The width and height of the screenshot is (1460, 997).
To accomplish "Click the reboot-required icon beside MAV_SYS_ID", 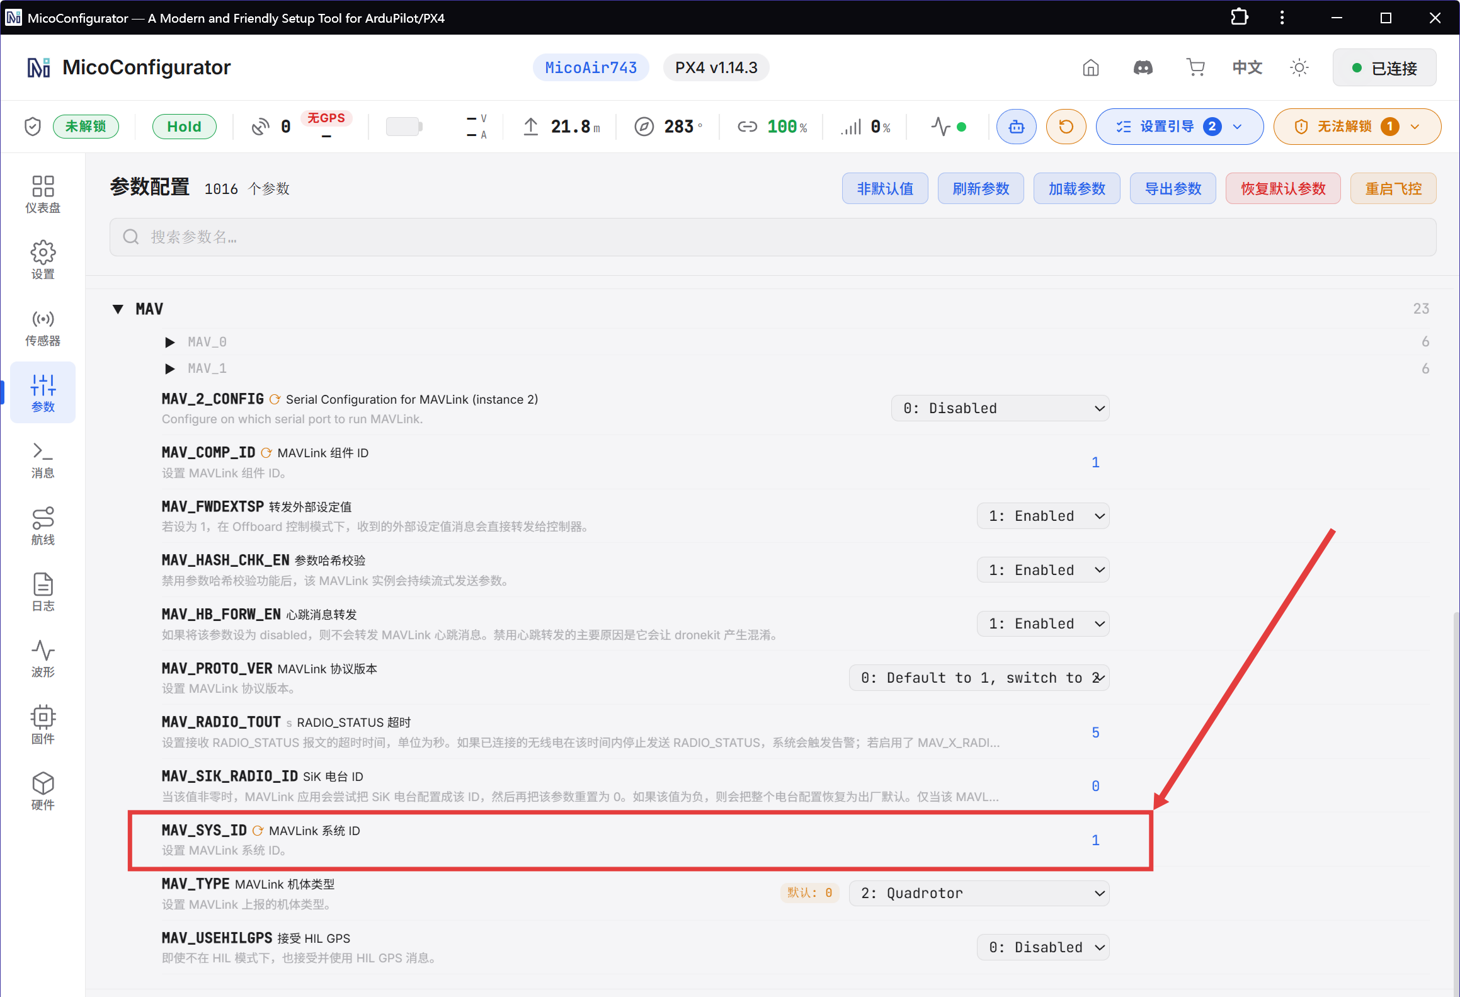I will pyautogui.click(x=258, y=831).
